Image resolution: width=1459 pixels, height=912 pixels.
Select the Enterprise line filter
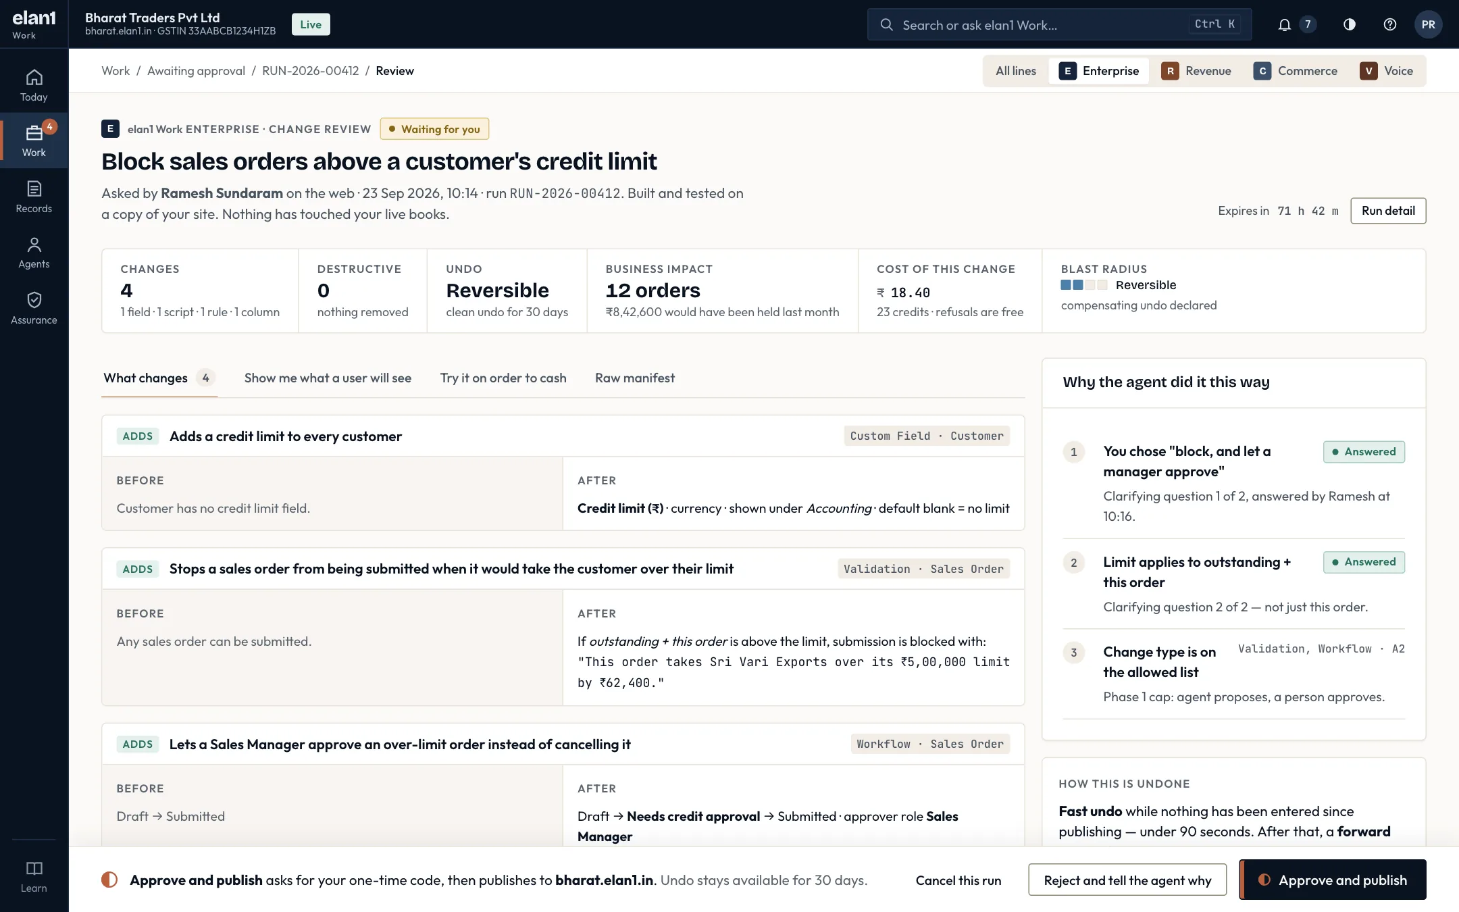tap(1098, 71)
